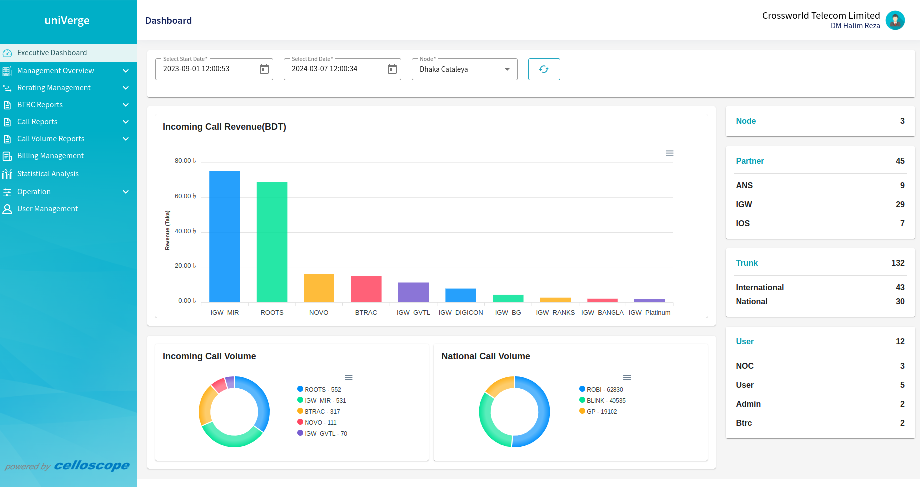920x487 pixels.
Task: Click the BTRC Reports document icon
Action: pyautogui.click(x=7, y=105)
